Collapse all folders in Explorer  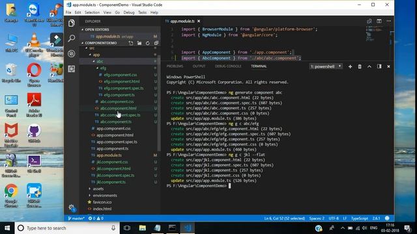(x=156, y=43)
